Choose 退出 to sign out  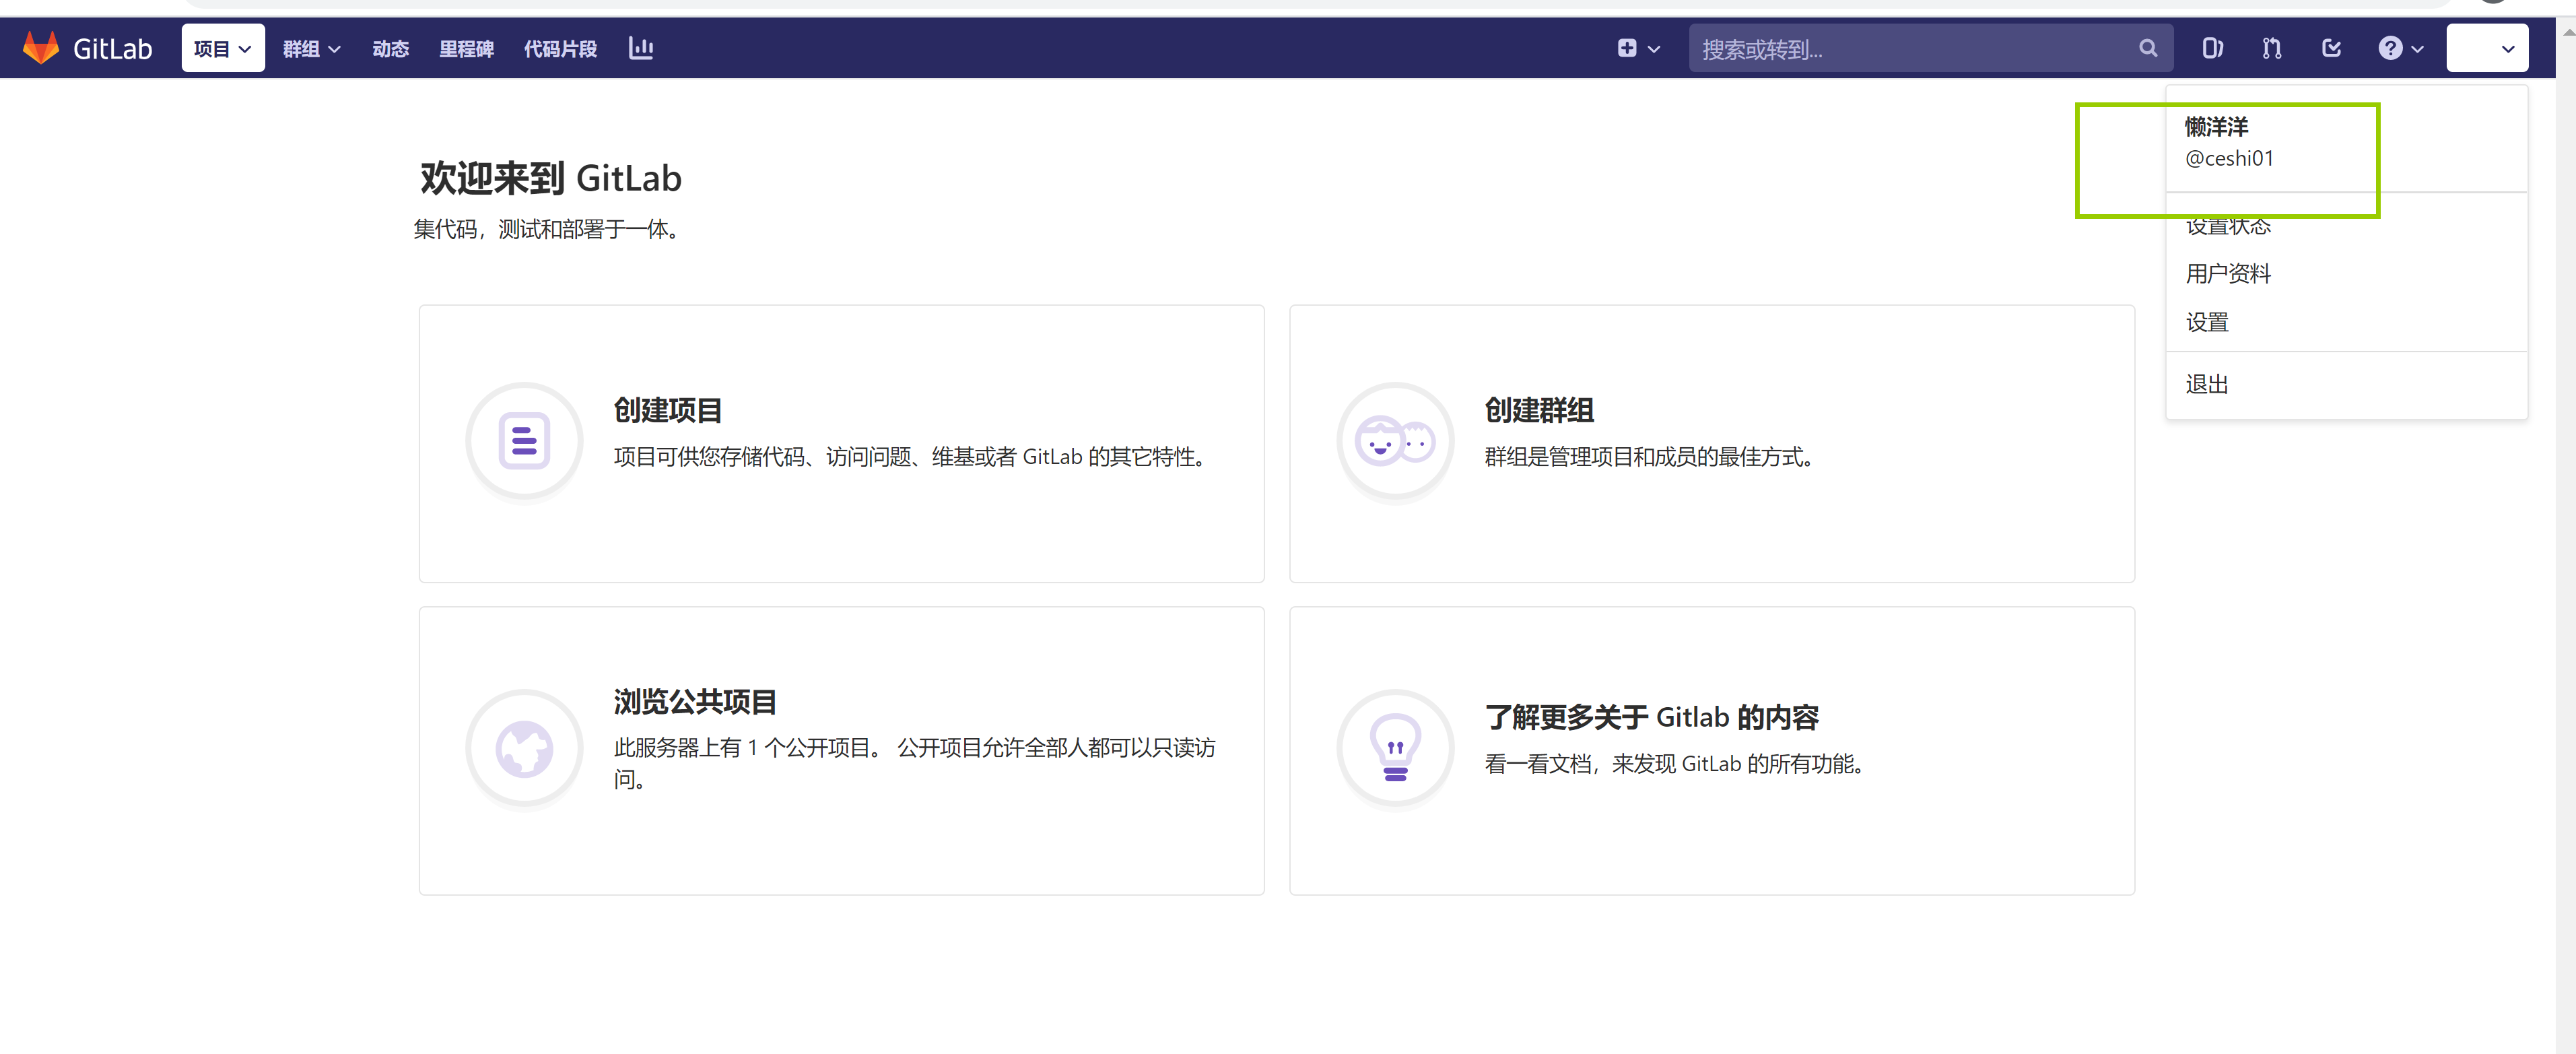pyautogui.click(x=2207, y=384)
